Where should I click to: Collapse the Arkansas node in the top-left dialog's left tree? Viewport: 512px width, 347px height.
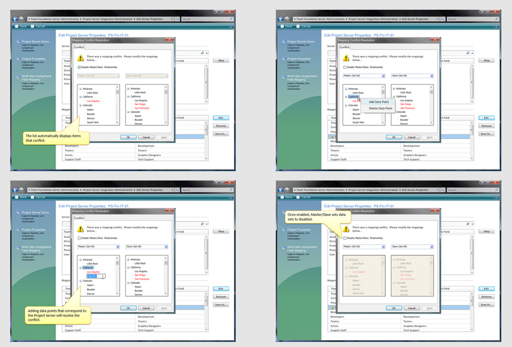coord(80,89)
